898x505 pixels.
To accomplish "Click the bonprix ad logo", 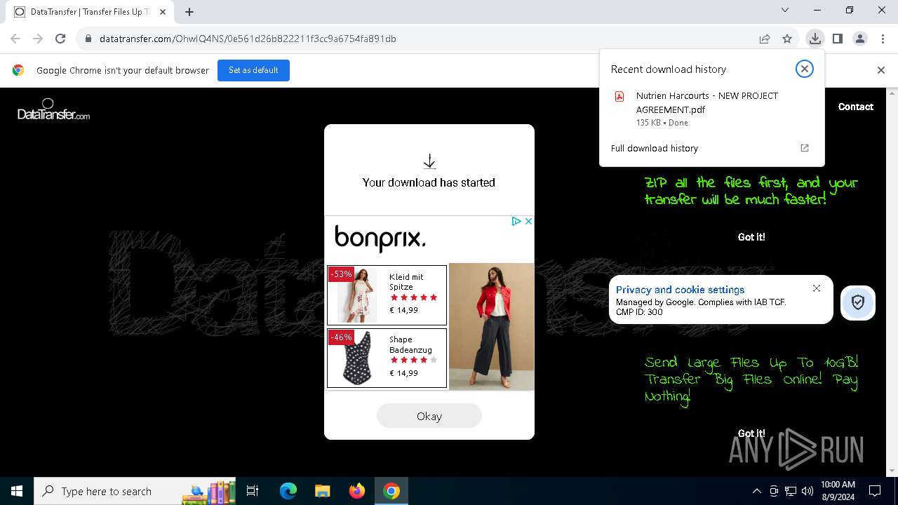I will (380, 239).
